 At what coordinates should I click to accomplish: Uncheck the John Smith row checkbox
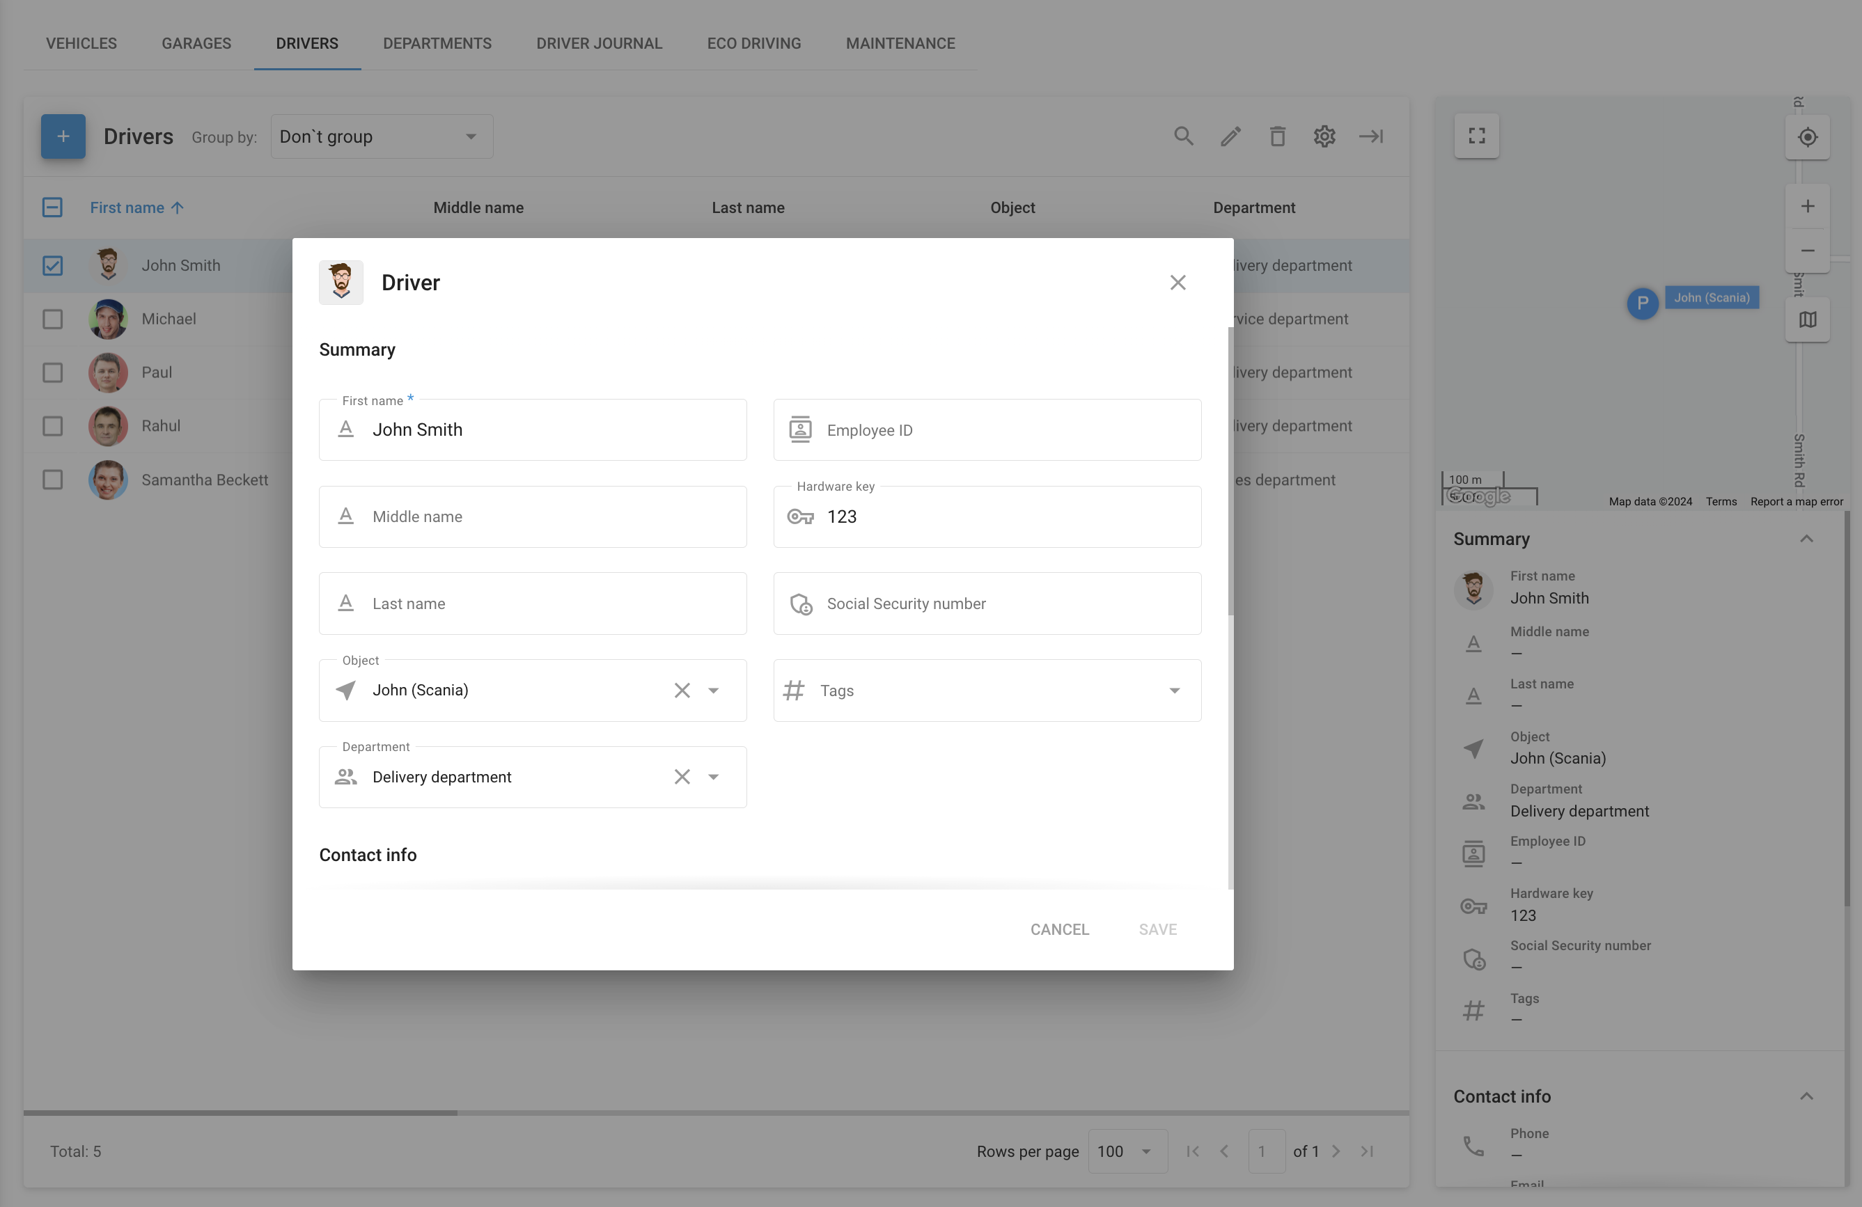pyautogui.click(x=52, y=265)
